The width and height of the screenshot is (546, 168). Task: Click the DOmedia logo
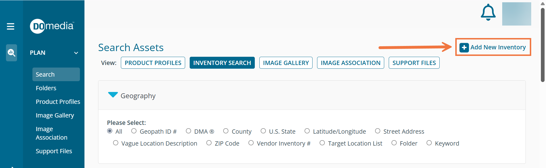click(52, 26)
